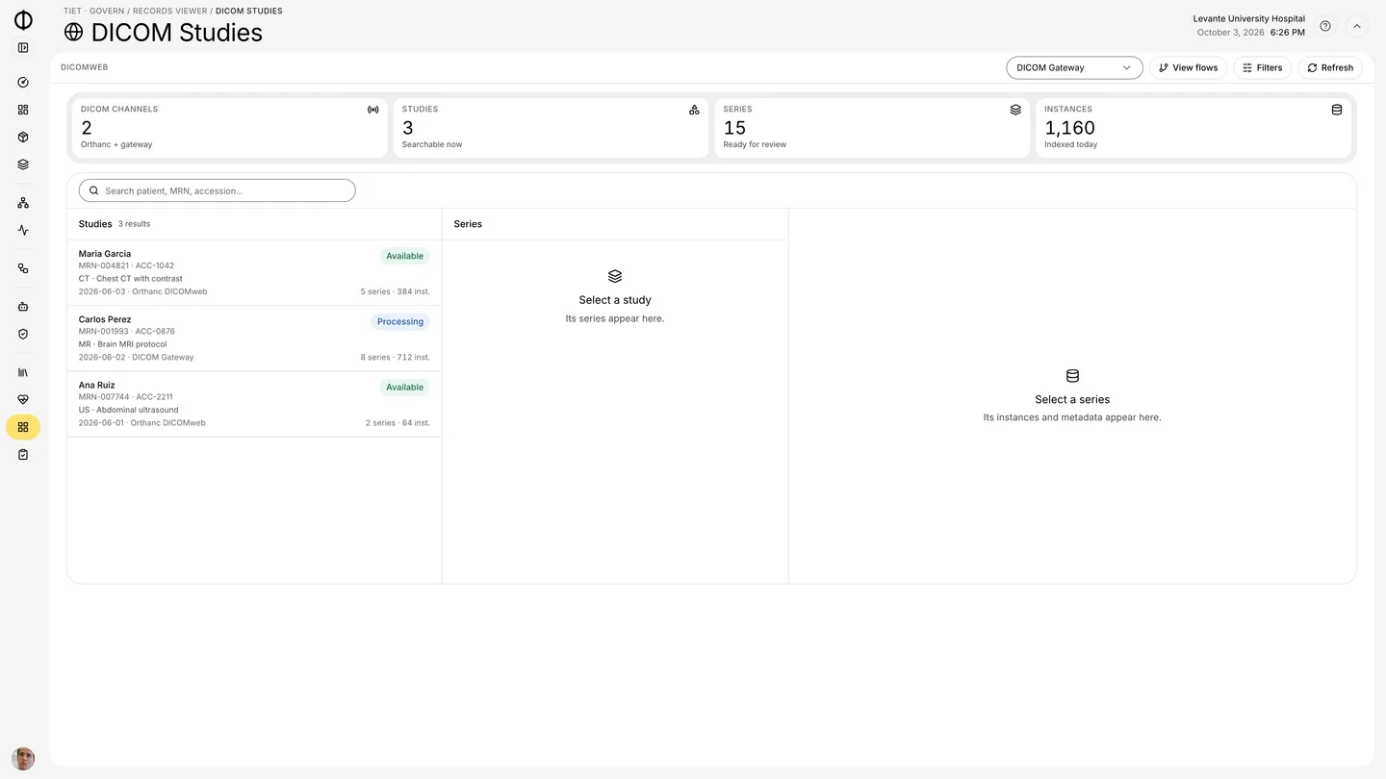Open the shield checkmark icon in sidebar
The image size is (1386, 779).
click(23, 335)
